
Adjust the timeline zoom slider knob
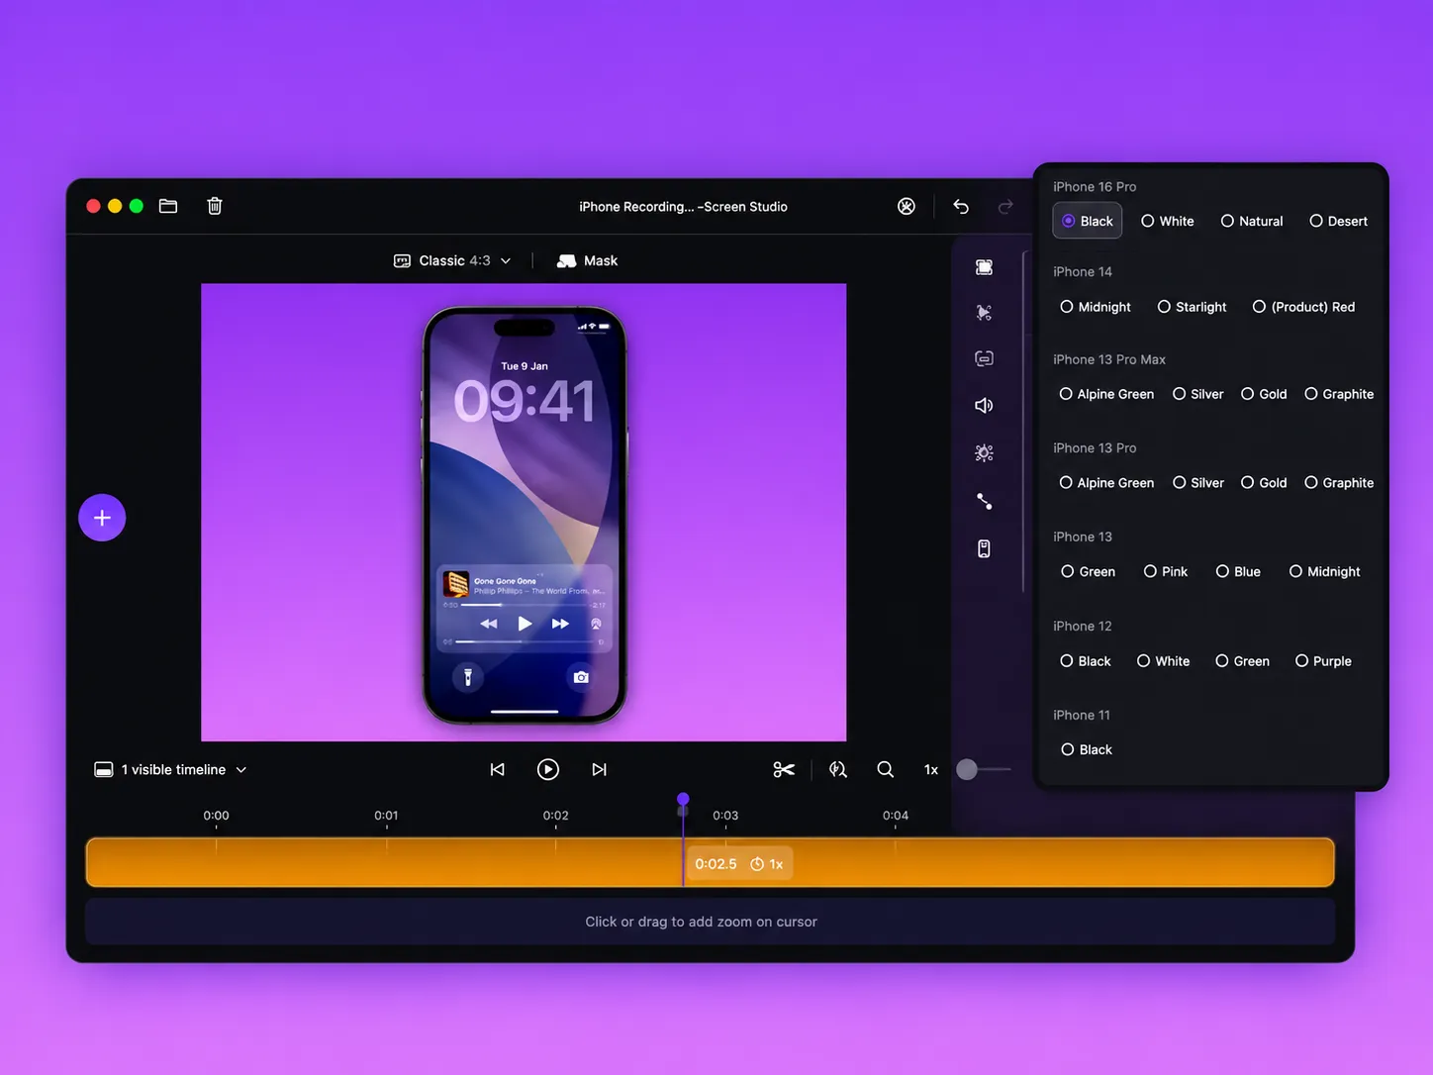point(967,769)
